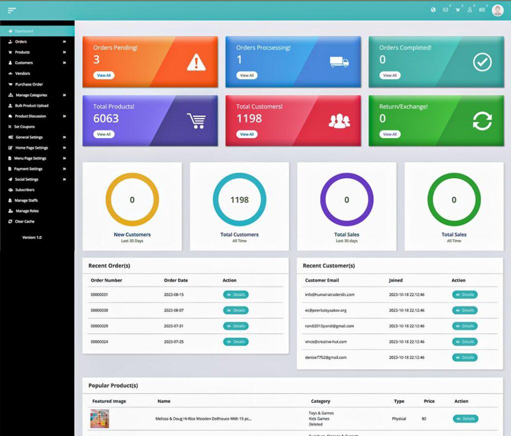
Task: Open the globe website icon in header
Action: point(433,10)
